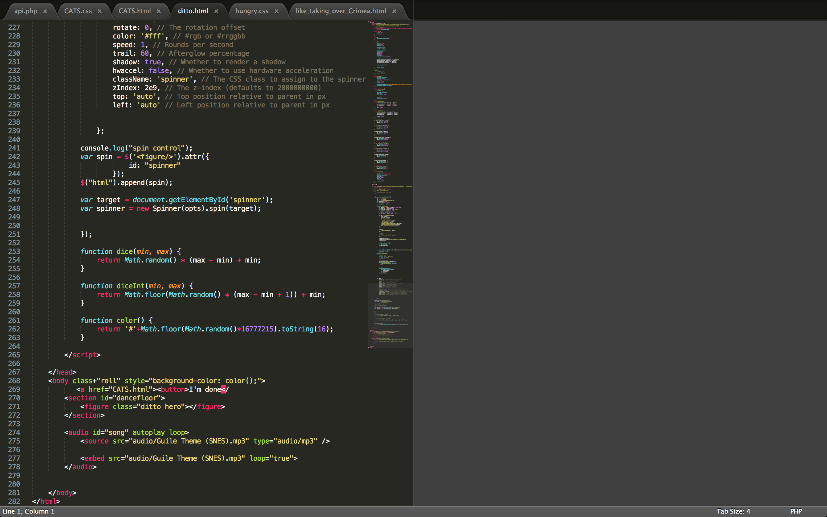Close the hungry.css tab
The image size is (827, 517).
277,11
